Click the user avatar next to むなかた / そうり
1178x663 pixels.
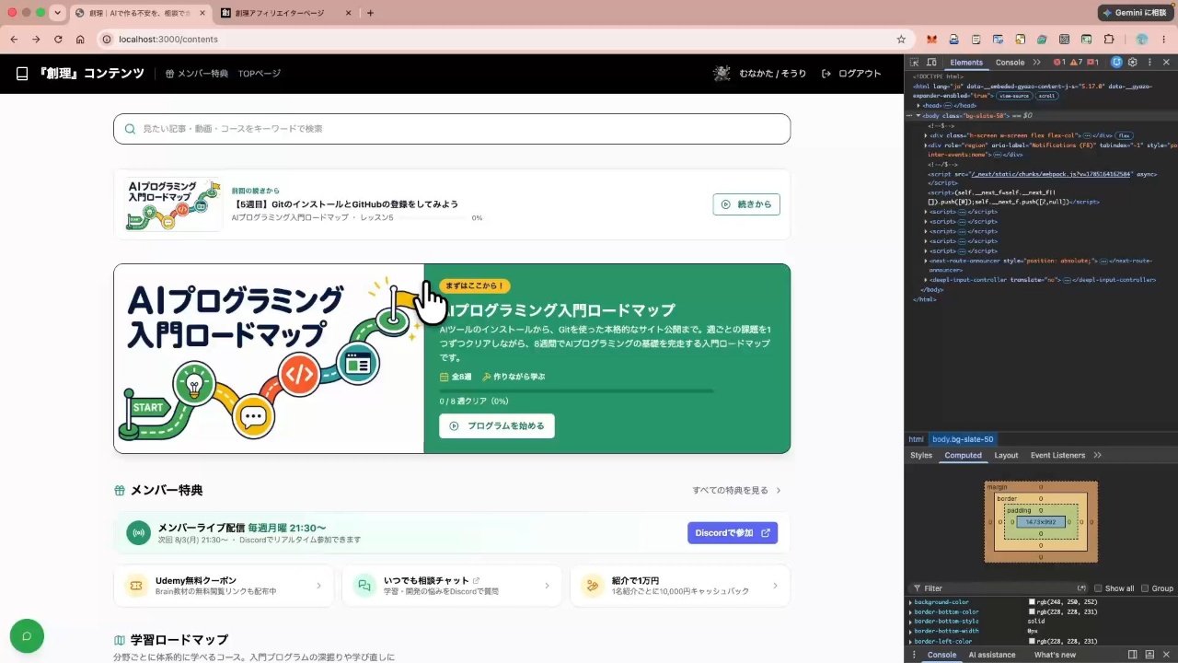pyautogui.click(x=722, y=74)
